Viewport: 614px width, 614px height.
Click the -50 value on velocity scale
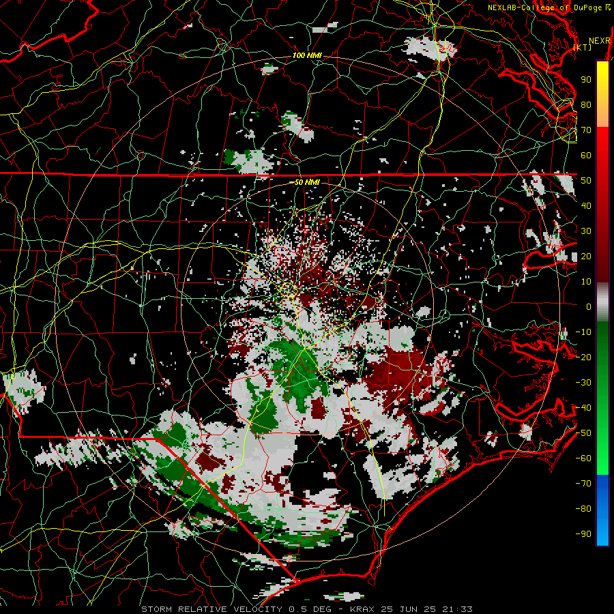pyautogui.click(x=583, y=433)
